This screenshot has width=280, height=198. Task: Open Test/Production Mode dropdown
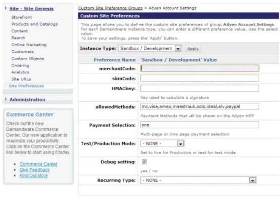click(162, 143)
